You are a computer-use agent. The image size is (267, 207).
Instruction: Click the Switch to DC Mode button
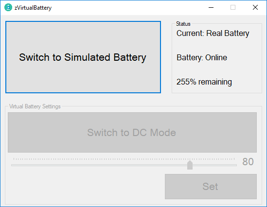coord(132,132)
